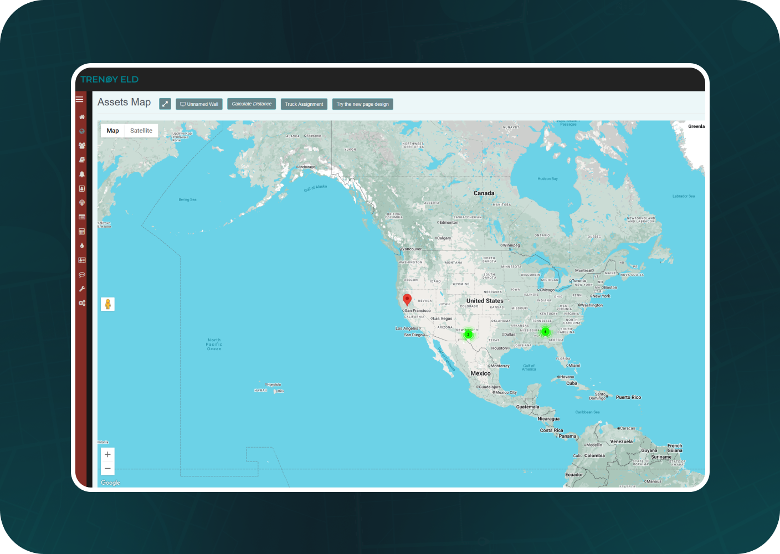
Task: Click the globe icon in the sidebar
Action: pos(82,131)
